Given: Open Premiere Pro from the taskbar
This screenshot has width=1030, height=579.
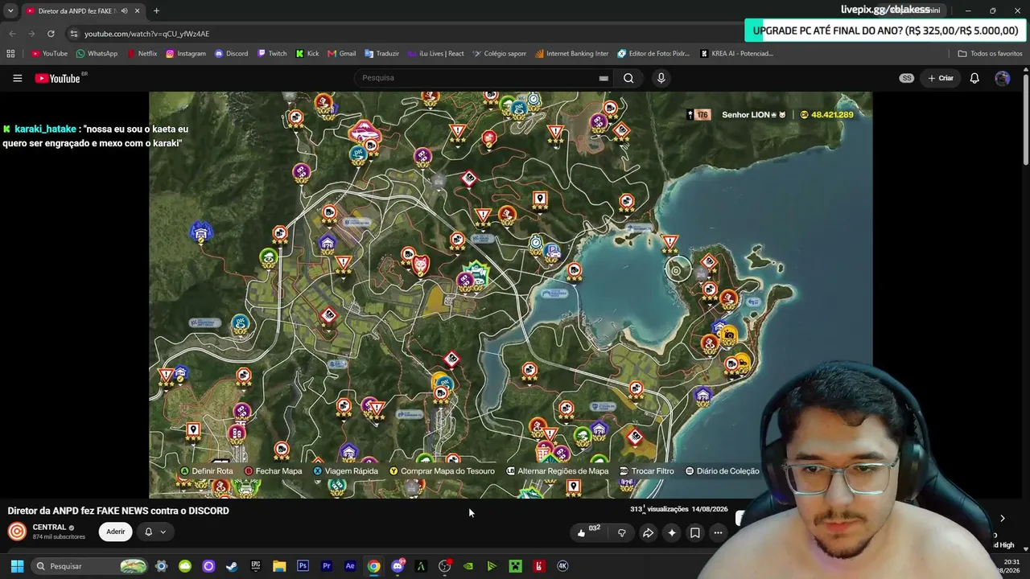Looking at the screenshot, I should tap(326, 566).
